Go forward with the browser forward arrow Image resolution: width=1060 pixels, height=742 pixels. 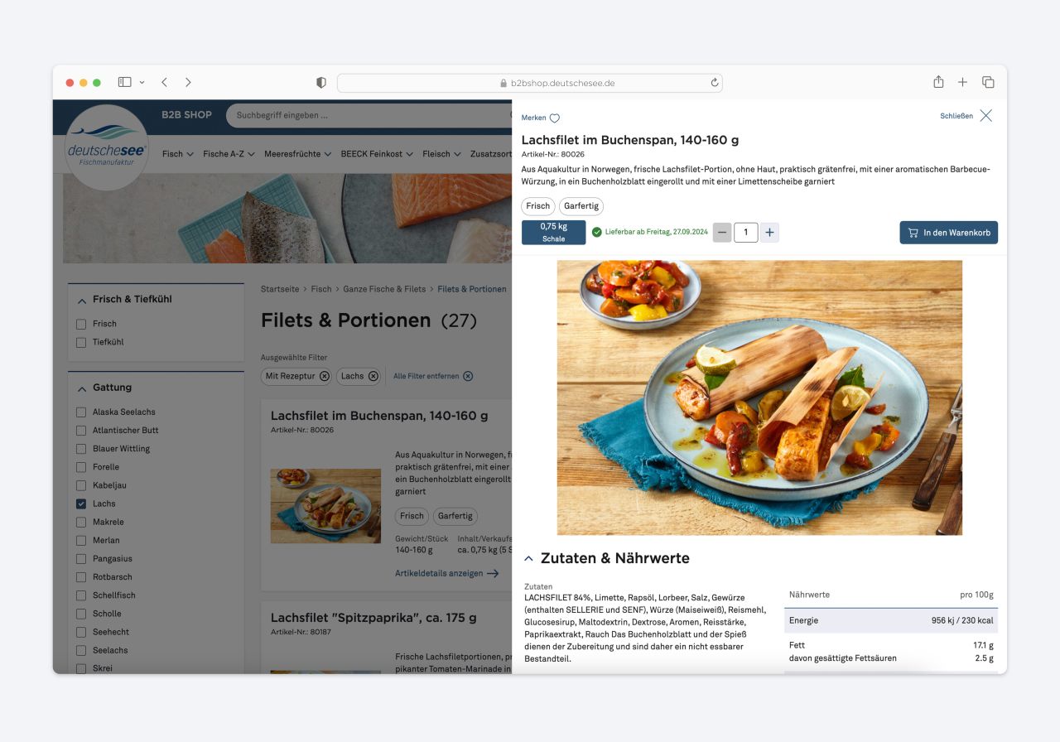point(188,82)
